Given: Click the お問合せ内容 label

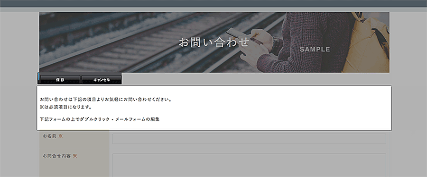Looking at the screenshot, I should click(x=60, y=156).
